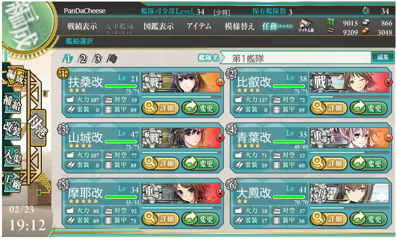The height and width of the screenshot is (242, 397).
Task: Open the 改装 remodel sidebar icon
Action: tap(12, 129)
